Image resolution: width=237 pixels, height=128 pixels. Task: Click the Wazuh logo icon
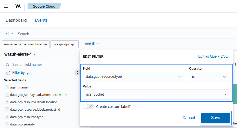[18, 6]
